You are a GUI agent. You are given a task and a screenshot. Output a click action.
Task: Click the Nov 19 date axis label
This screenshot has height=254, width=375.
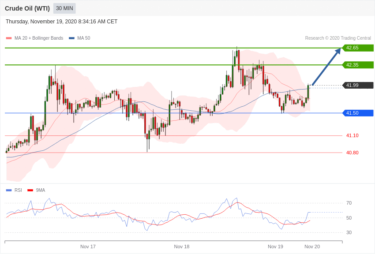pyautogui.click(x=275, y=247)
